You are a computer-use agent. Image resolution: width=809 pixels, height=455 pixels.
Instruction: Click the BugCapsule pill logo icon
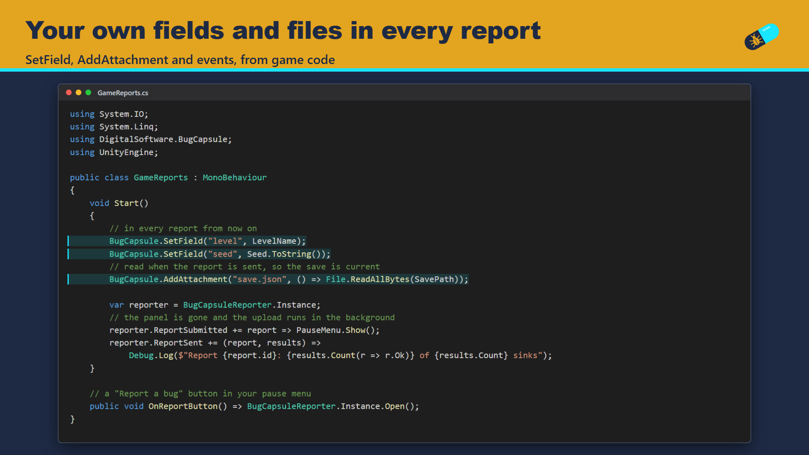[x=762, y=37]
